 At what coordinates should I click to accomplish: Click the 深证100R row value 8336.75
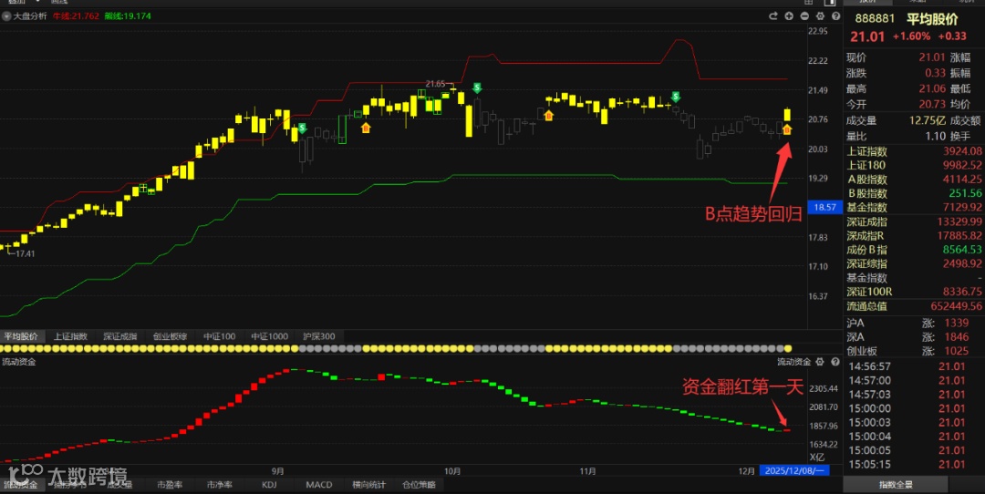[x=962, y=292]
